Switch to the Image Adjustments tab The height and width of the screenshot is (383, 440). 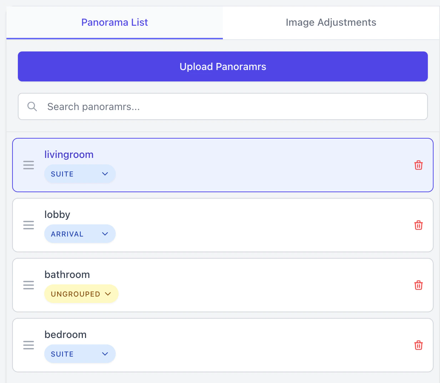[x=331, y=23]
